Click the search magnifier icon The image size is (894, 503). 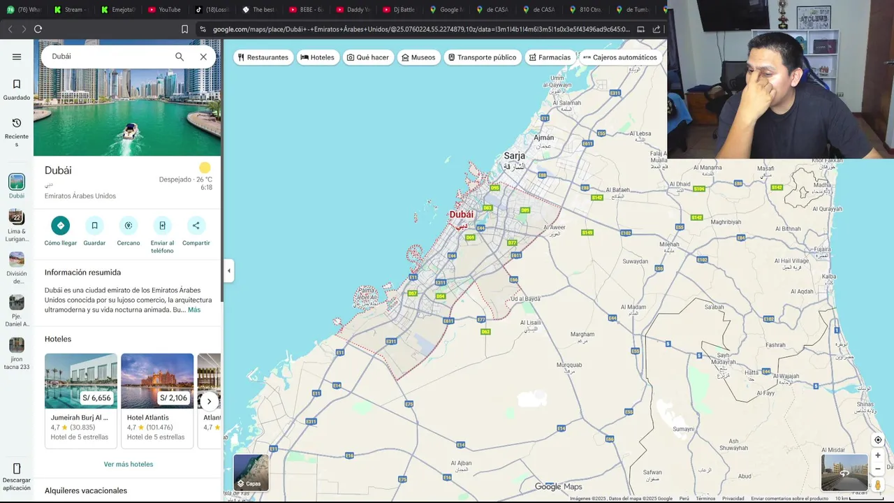[179, 57]
